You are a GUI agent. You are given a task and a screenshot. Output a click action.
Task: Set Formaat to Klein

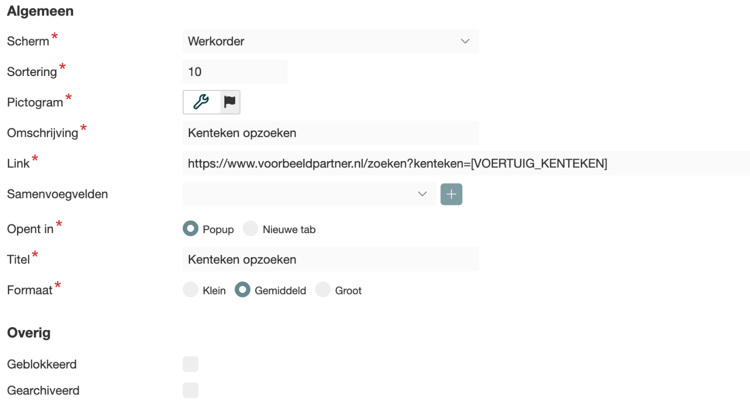191,290
